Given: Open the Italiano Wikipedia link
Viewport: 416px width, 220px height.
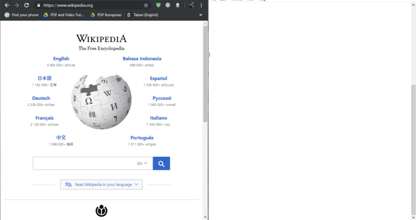Looking at the screenshot, I should click(159, 118).
